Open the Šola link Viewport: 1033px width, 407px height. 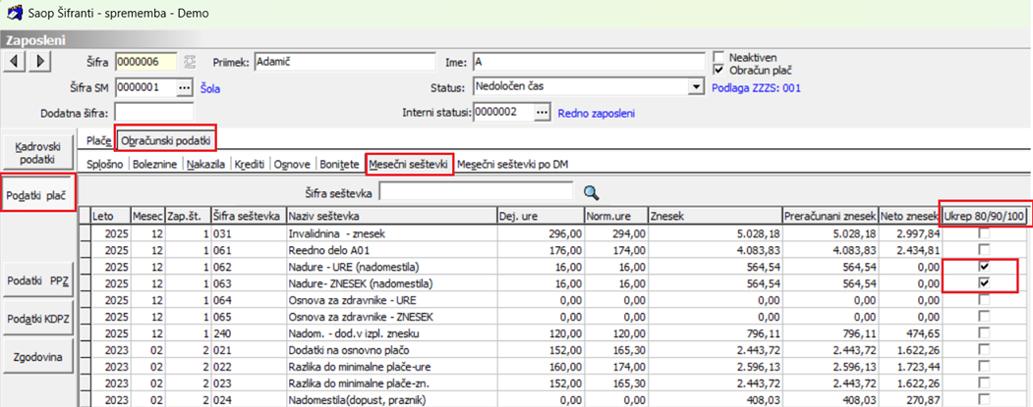click(210, 88)
